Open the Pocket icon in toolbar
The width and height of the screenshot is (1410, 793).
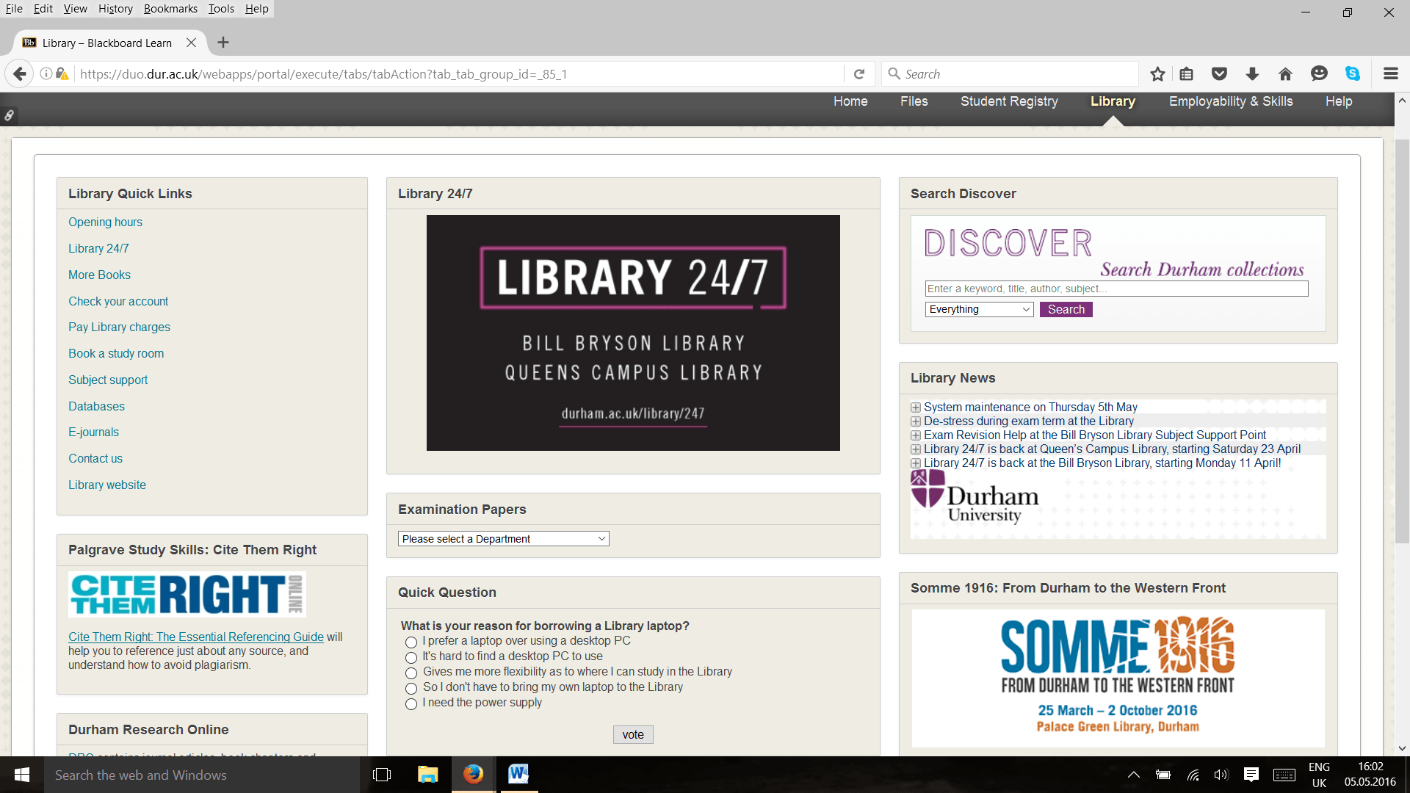click(1219, 74)
